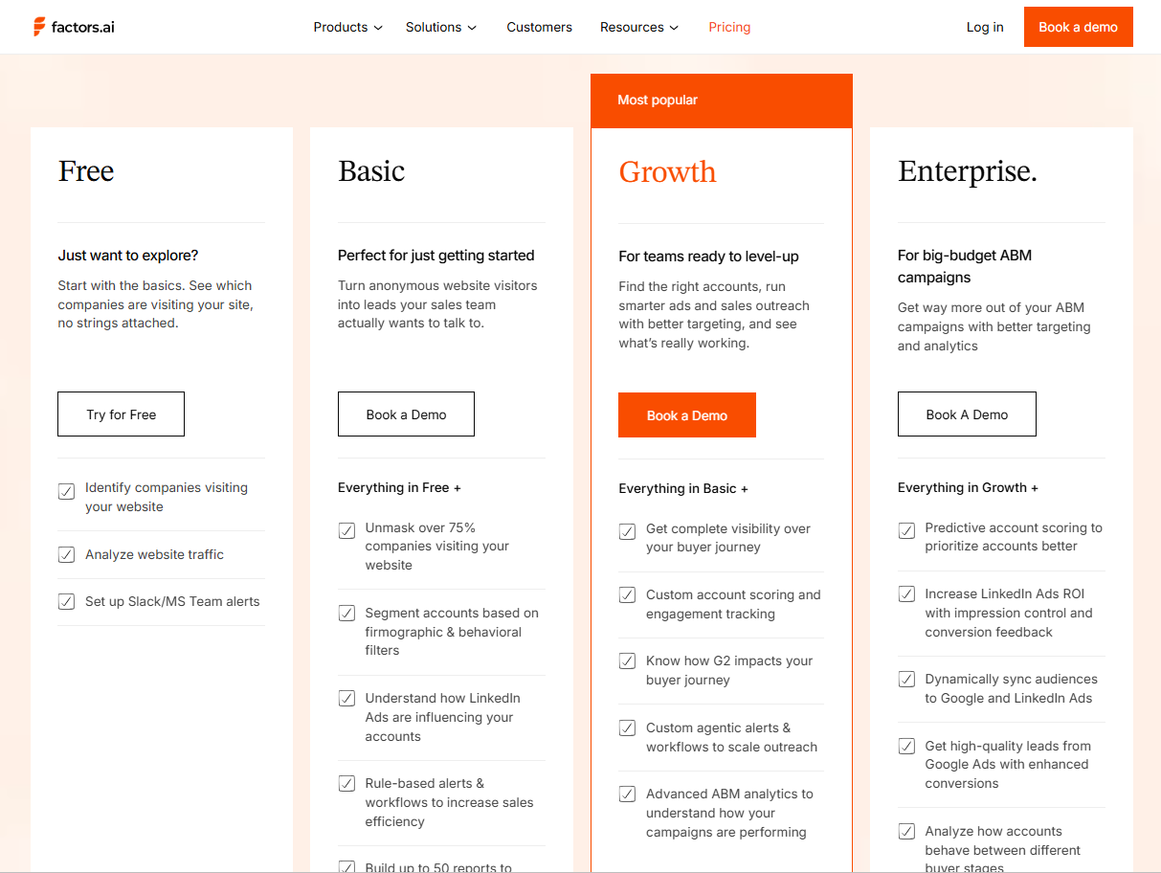The height and width of the screenshot is (873, 1161).
Task: Open the Pricing menu item
Action: (x=729, y=27)
